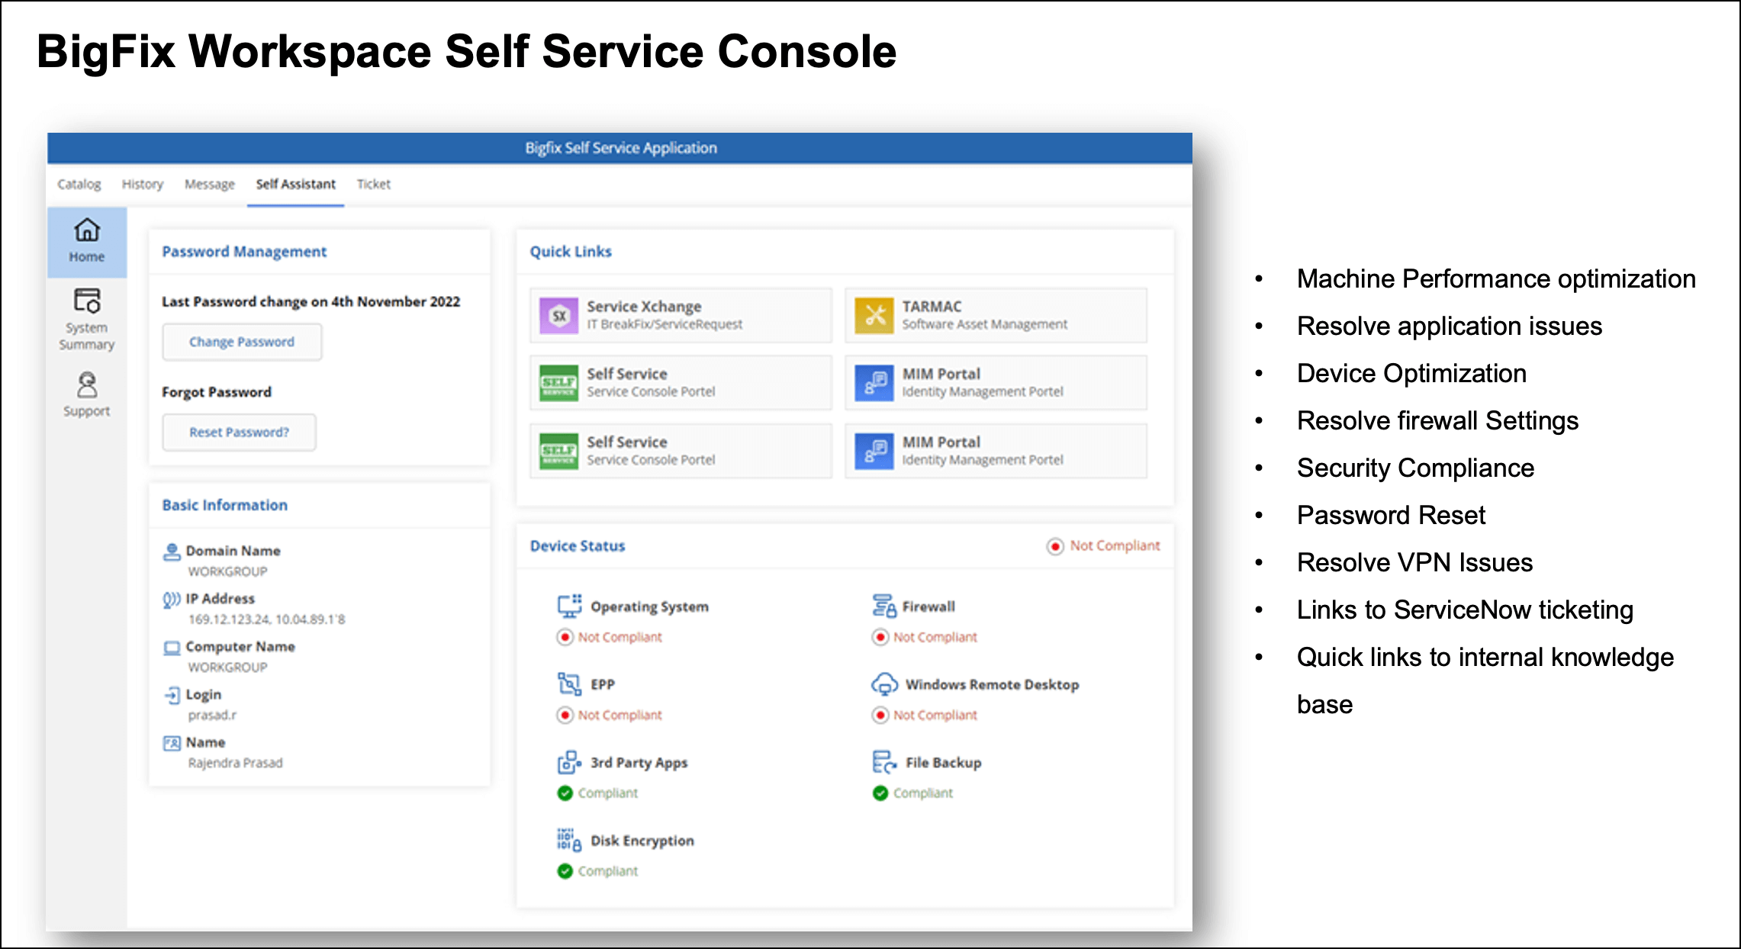Click the 3rd Party Apps icon
The image size is (1741, 949).
click(569, 762)
